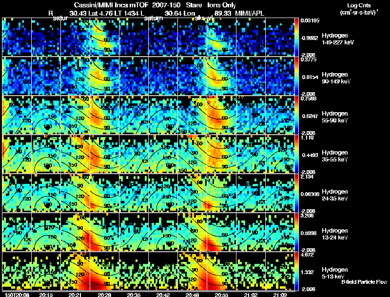Open the 20:48 panel in 13-24 keV row

point(192,232)
